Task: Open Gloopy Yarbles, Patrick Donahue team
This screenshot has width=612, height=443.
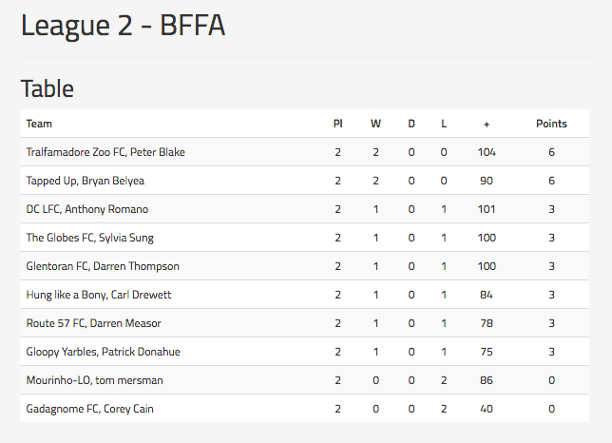Action: (103, 352)
